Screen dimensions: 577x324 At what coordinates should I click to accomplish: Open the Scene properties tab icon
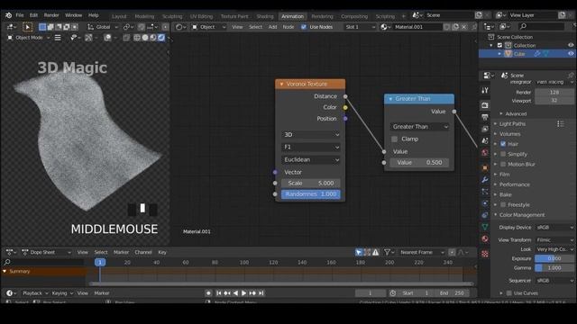pyautogui.click(x=485, y=140)
